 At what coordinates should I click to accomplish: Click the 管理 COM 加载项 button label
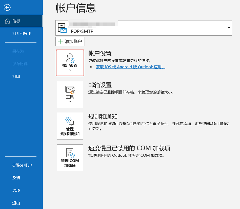coord(70,163)
